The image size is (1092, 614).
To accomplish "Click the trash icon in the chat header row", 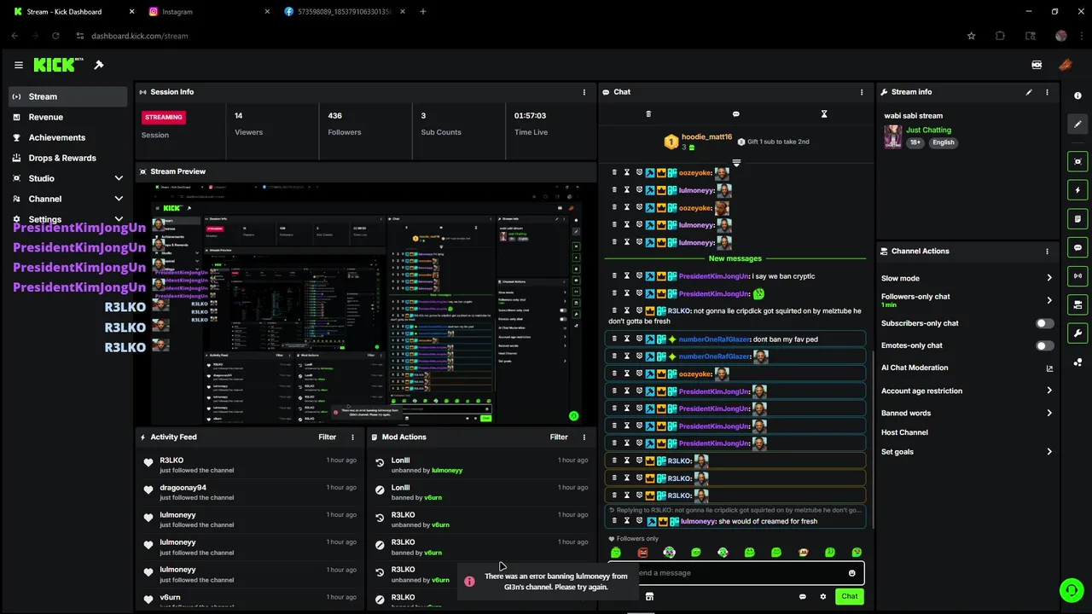I will coord(648,114).
